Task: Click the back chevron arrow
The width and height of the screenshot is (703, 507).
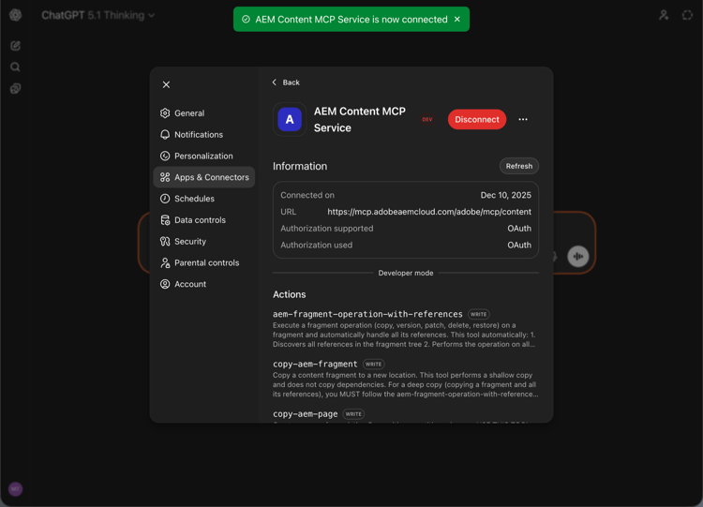Action: point(275,82)
